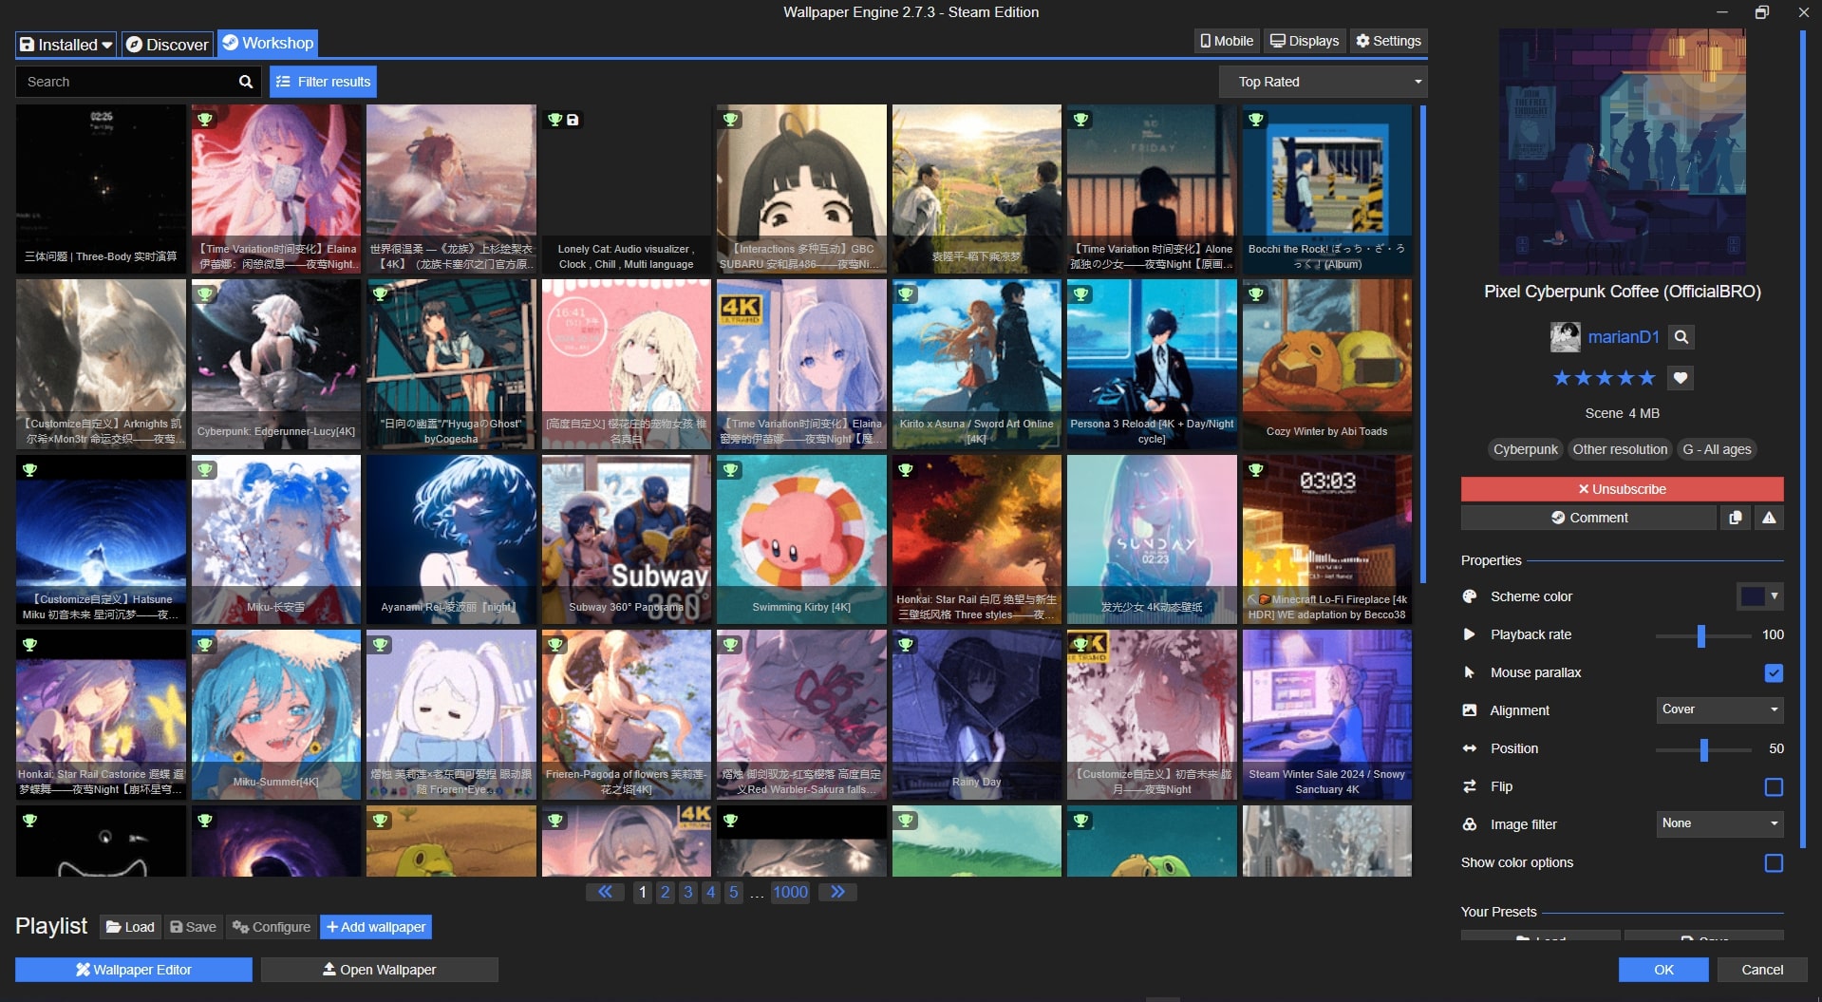This screenshot has width=1822, height=1002.
Task: Confirm with the OK button
Action: coord(1663,970)
